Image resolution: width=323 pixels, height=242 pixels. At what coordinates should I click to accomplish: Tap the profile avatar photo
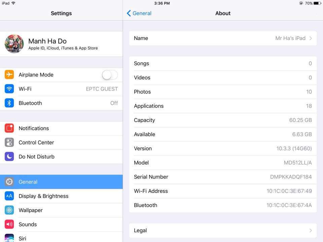14,44
